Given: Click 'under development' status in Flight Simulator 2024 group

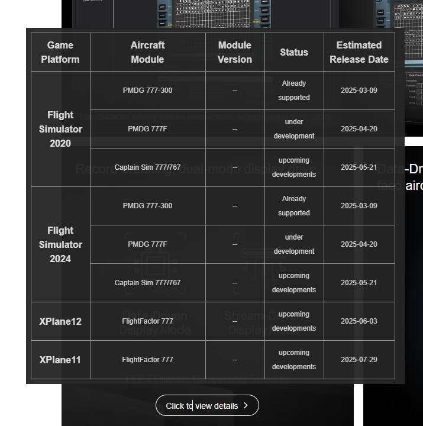Looking at the screenshot, I should (x=294, y=244).
